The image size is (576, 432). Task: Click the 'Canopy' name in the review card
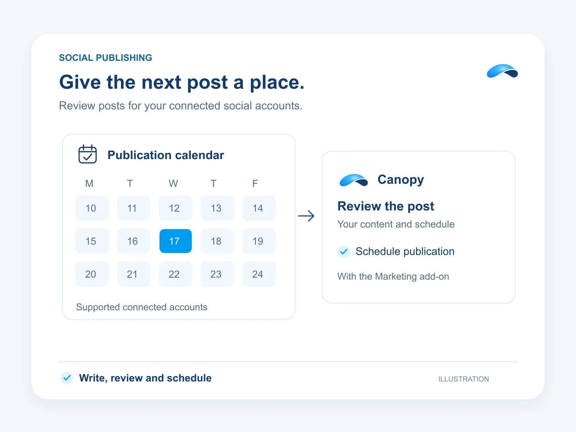point(401,180)
